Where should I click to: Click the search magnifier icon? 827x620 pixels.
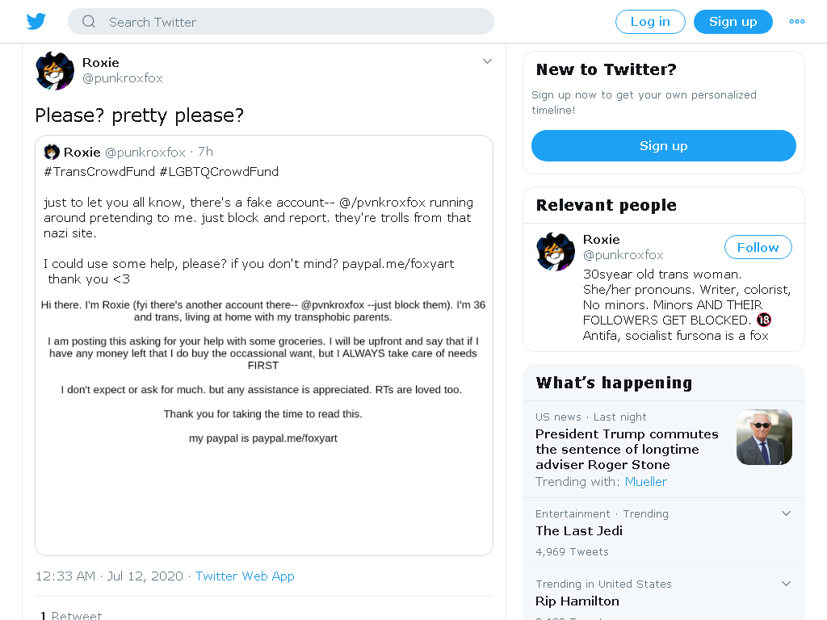coord(89,22)
